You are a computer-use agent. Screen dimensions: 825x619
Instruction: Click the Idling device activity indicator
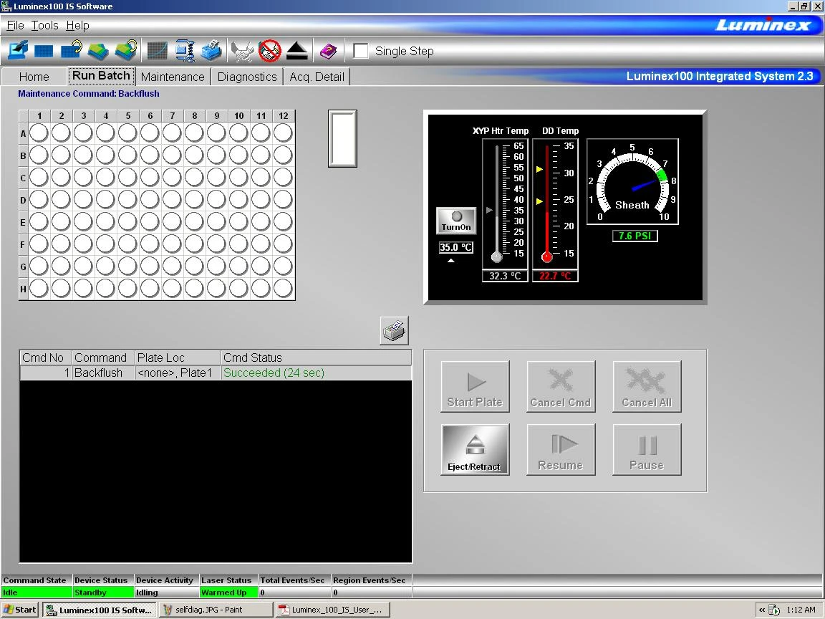[x=167, y=592]
